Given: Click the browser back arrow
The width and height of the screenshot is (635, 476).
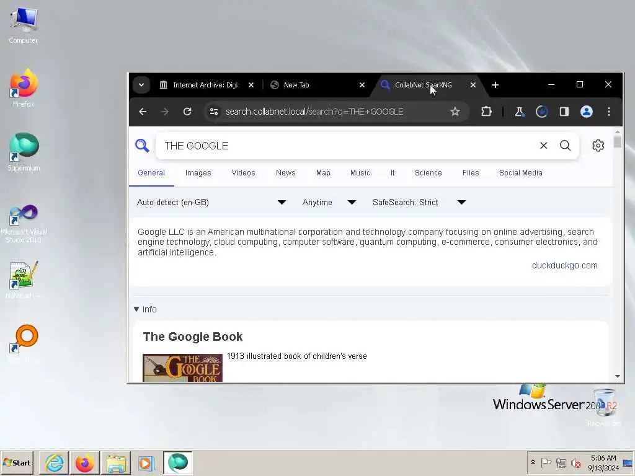Looking at the screenshot, I should pyautogui.click(x=143, y=112).
